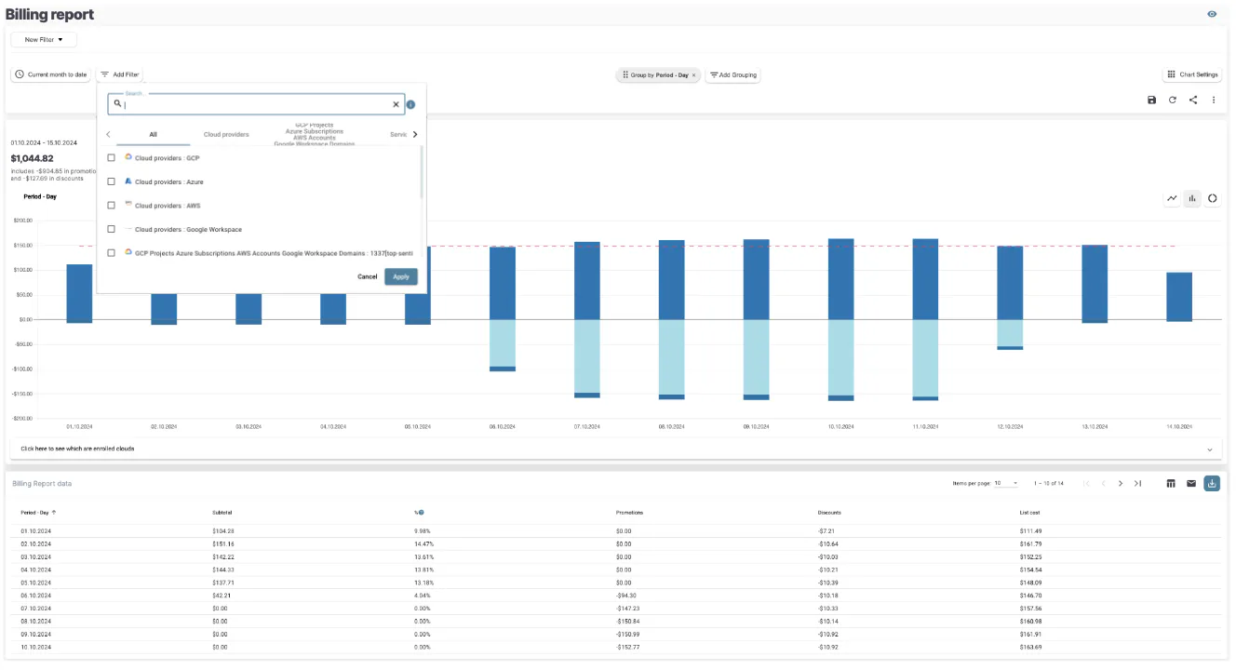1236x670 pixels.
Task: Remove the Period - Day grouping chip
Action: pos(693,74)
